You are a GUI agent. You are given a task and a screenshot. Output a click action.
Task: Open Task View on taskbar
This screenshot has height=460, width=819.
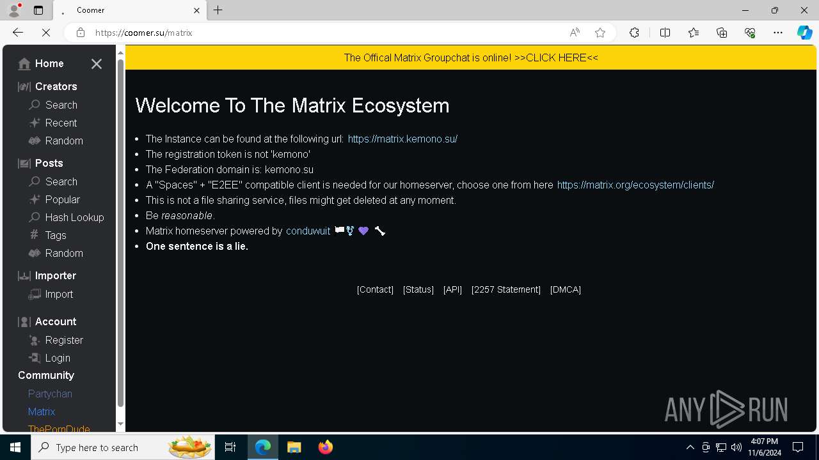(x=230, y=447)
